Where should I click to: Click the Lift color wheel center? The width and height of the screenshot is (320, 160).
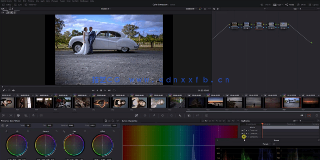(x=17, y=145)
